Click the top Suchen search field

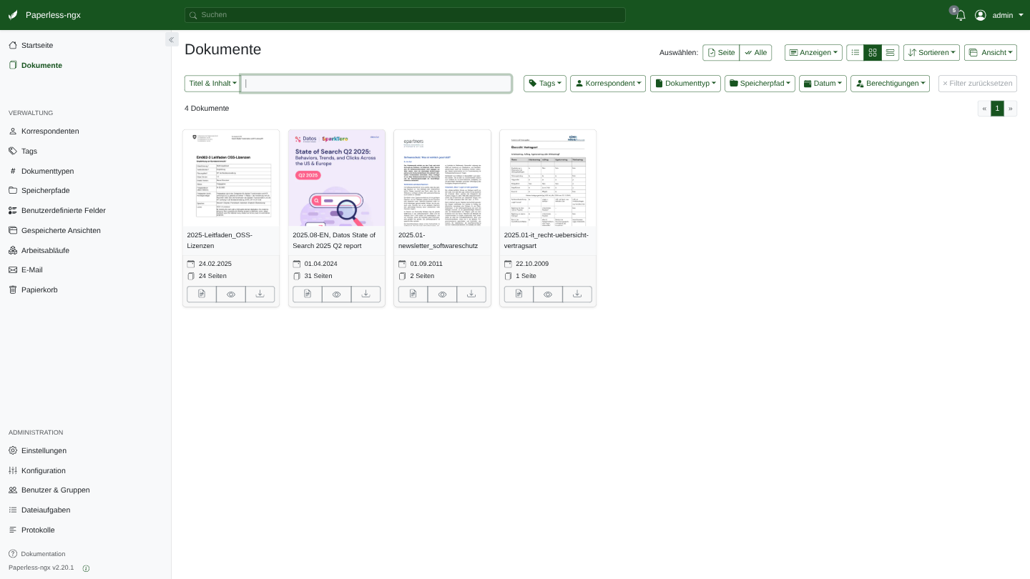(x=405, y=15)
